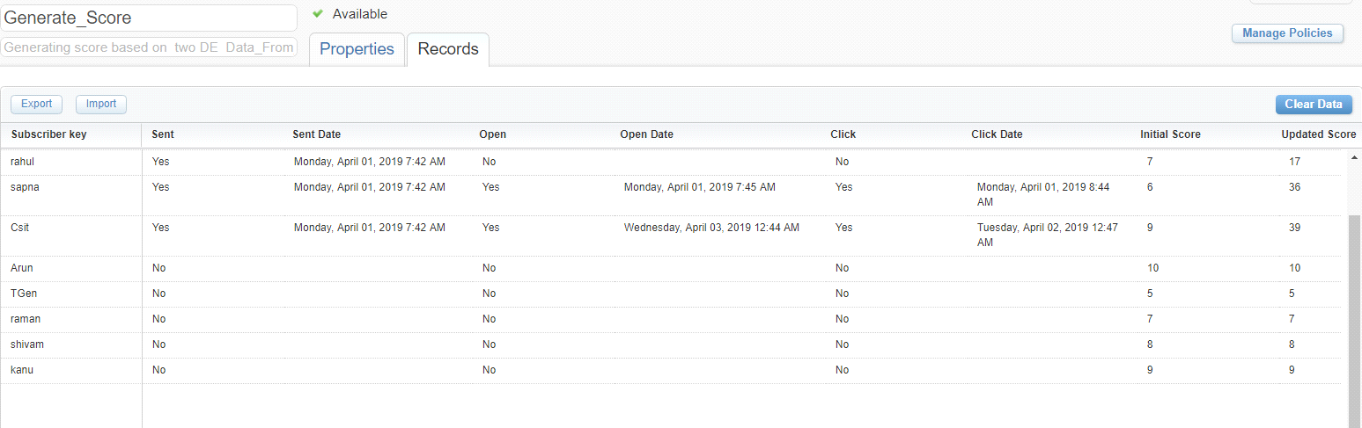
Task: Open Manage Policies
Action: tap(1287, 33)
